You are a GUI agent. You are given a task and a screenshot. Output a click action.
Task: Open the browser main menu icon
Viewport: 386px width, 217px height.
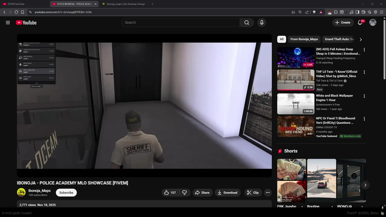[382, 12]
